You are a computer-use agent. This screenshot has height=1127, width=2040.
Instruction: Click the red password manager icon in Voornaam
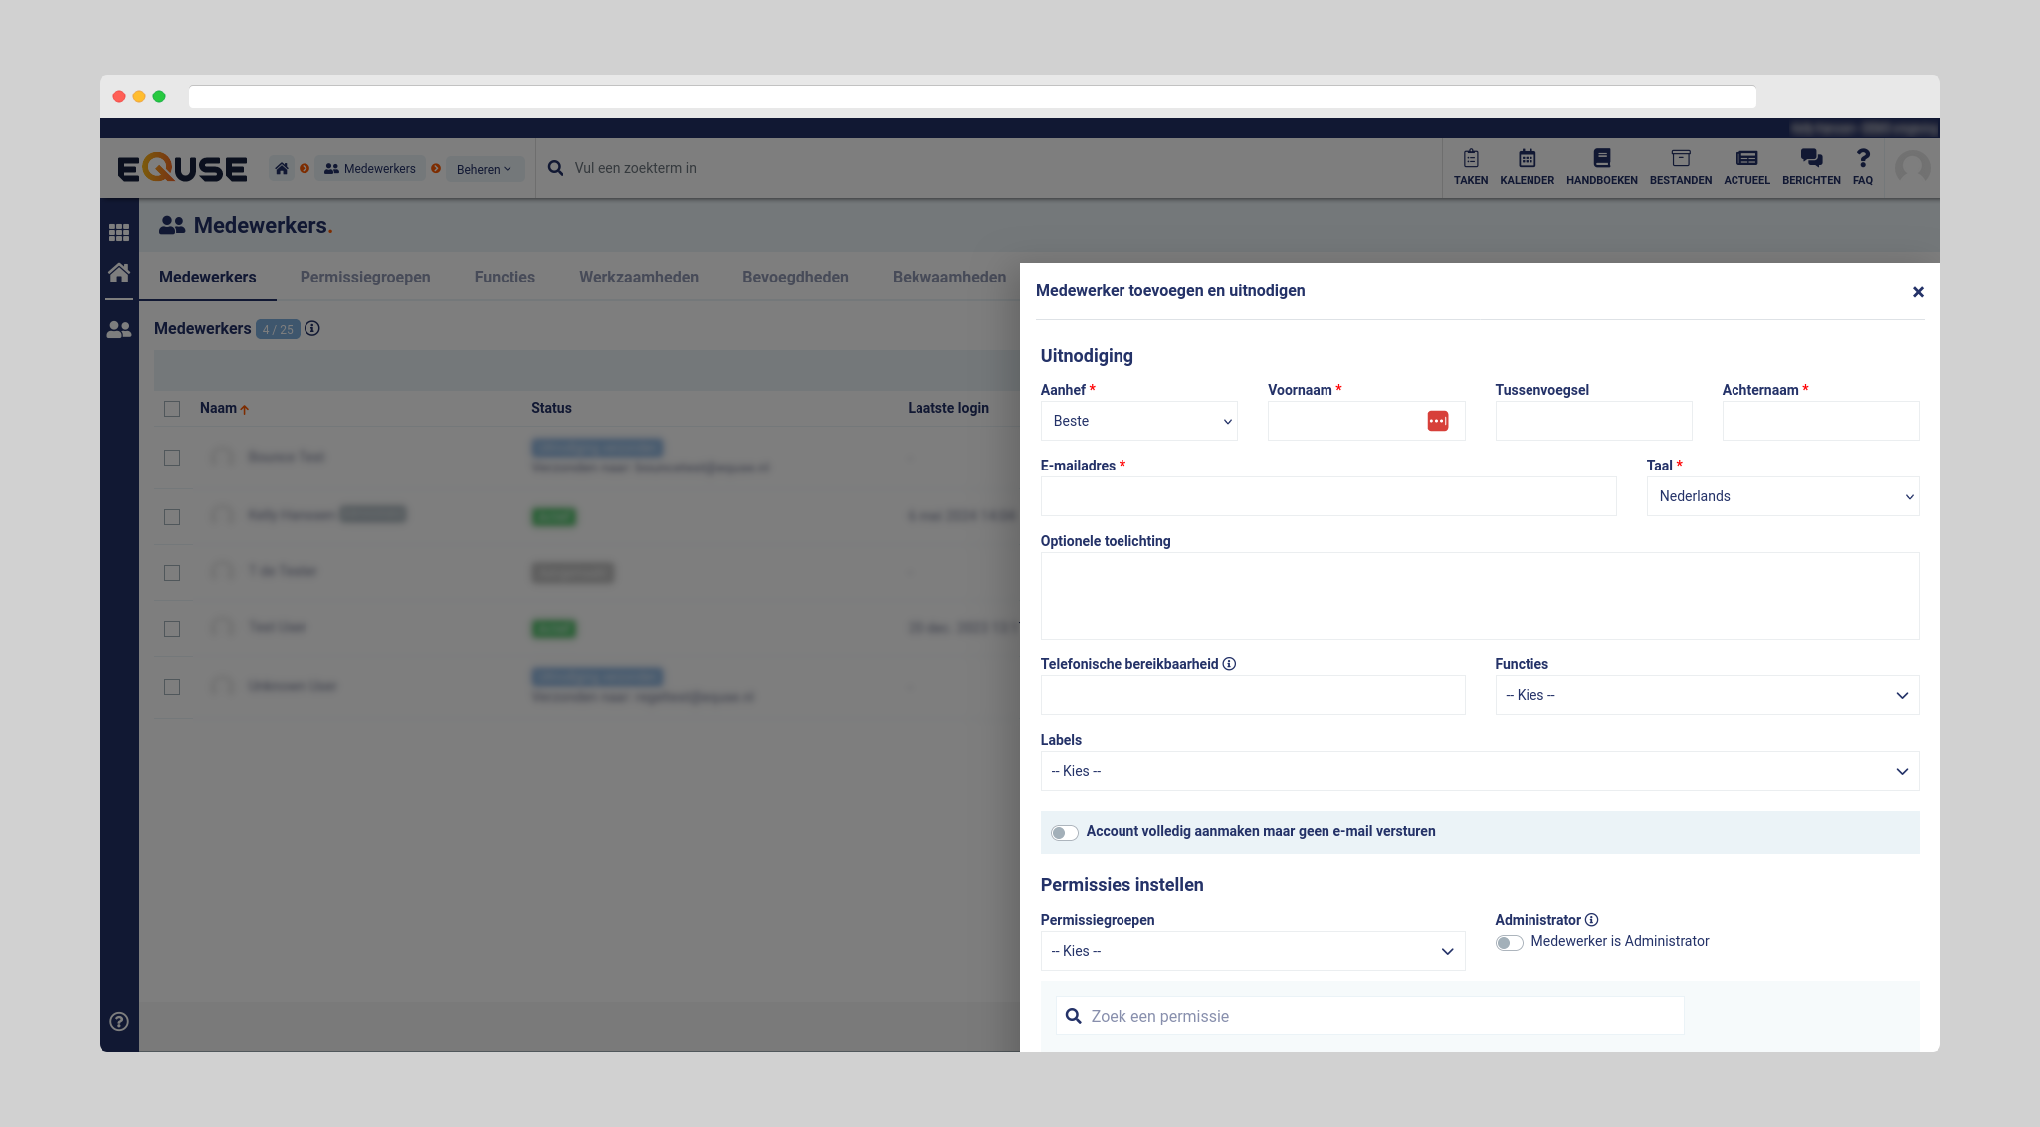point(1437,421)
